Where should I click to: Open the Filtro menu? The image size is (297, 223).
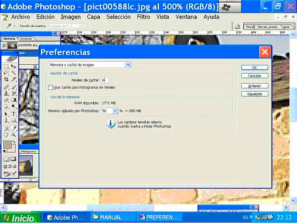143,17
